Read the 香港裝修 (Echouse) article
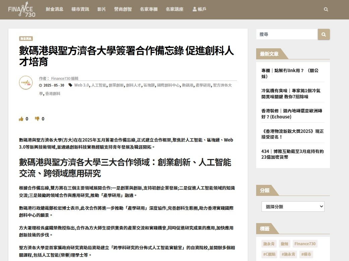This screenshot has height=261, width=349. click(x=292, y=114)
